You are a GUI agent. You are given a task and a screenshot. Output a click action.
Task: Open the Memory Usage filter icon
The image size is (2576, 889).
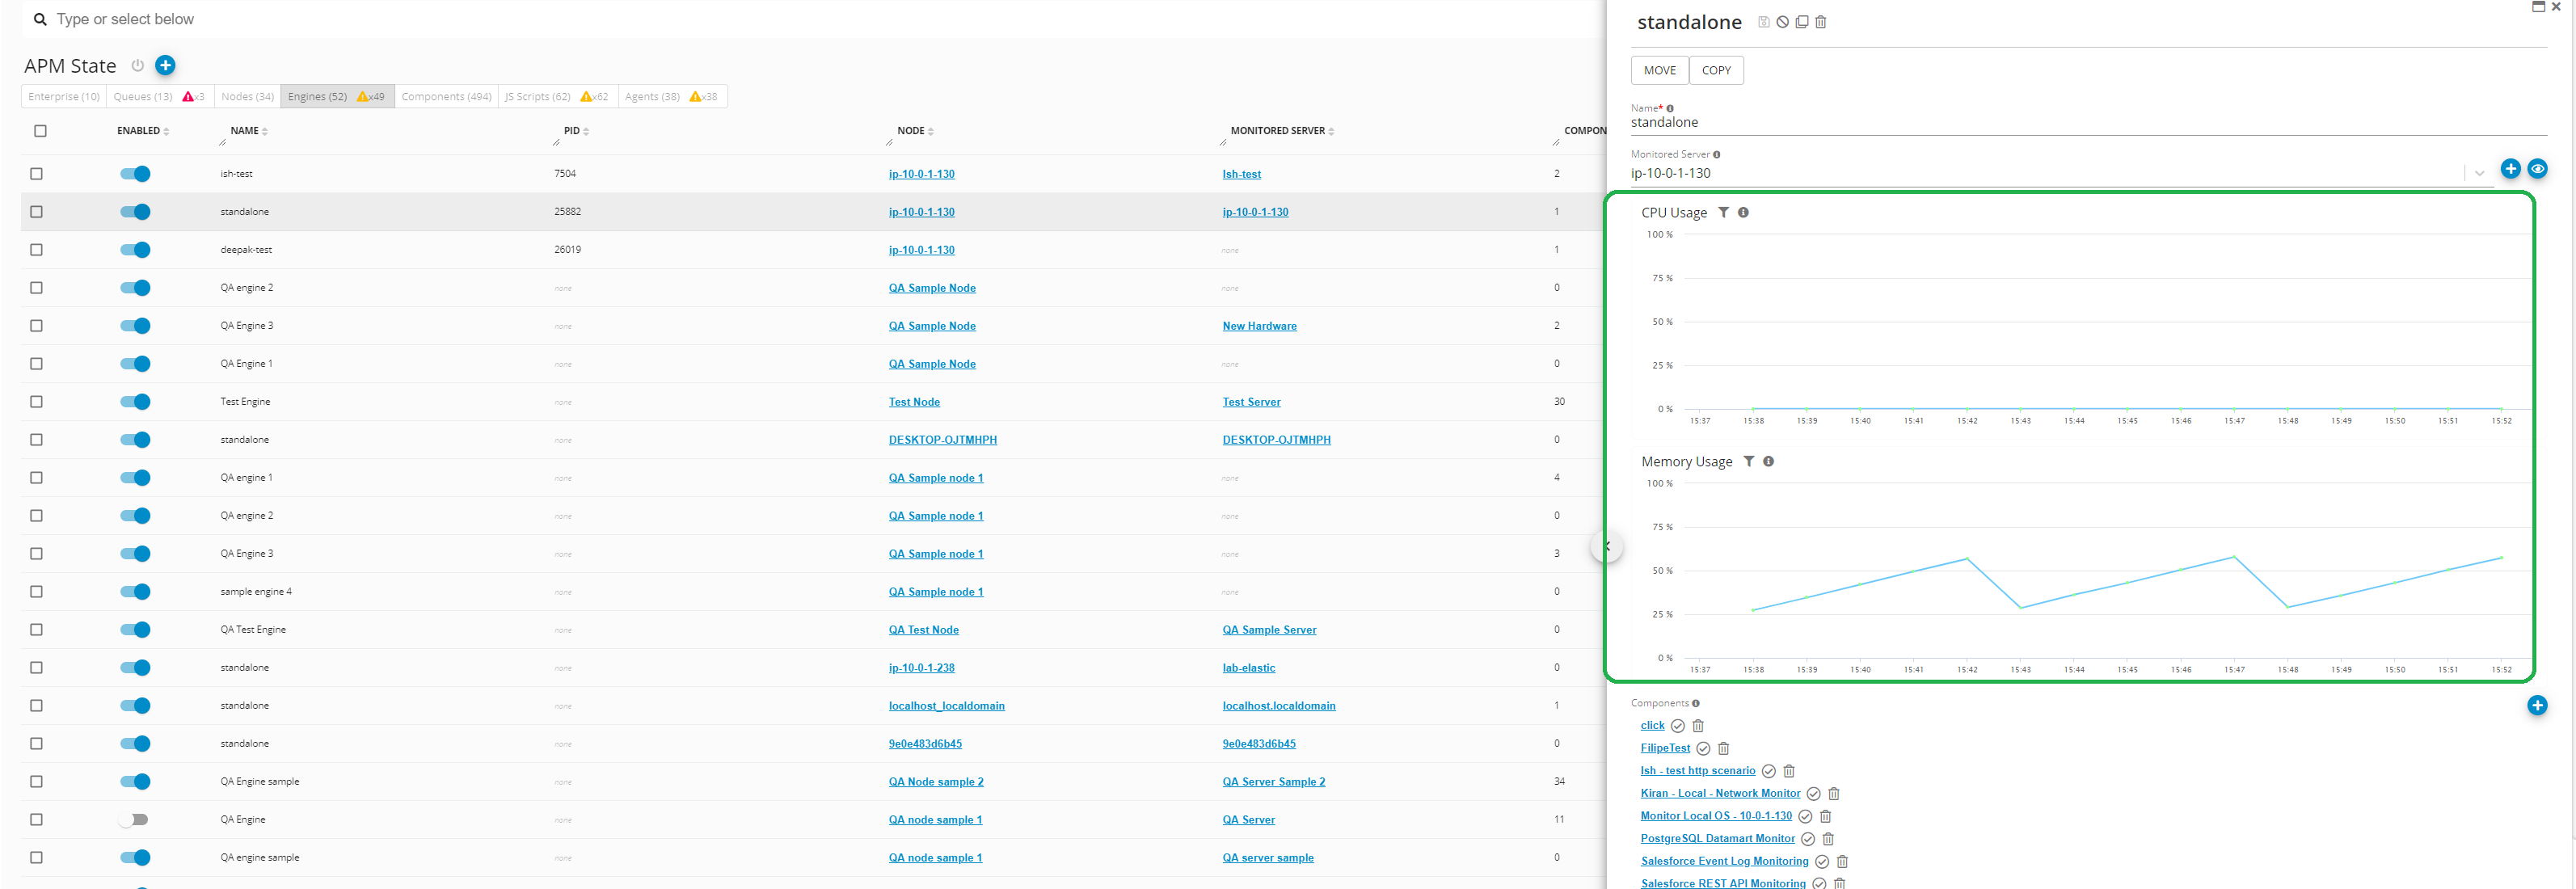(1748, 461)
